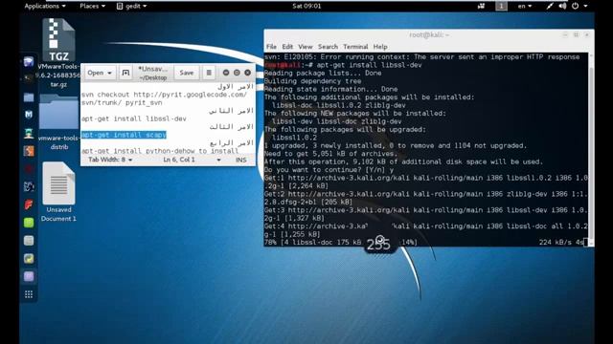The width and height of the screenshot is (613, 344).
Task: Open the Files folder icon in dock
Action: 29,97
